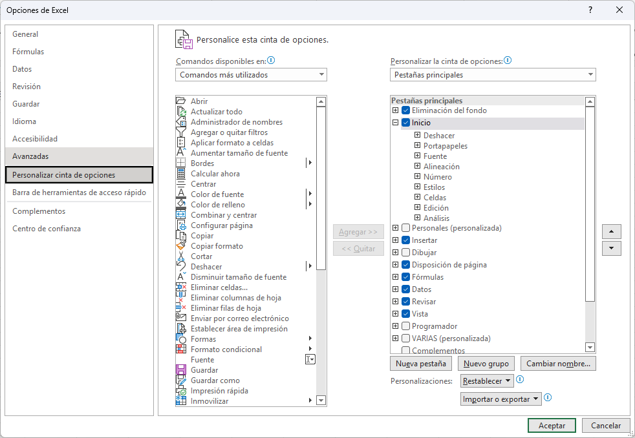Click the Configurar página icon

180,225
